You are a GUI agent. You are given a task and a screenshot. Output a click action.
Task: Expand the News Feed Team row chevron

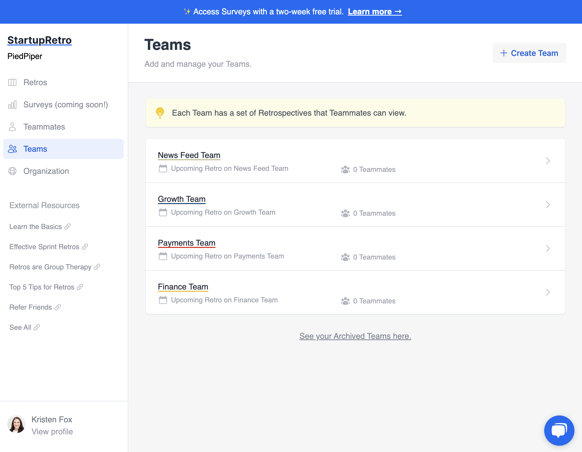[x=548, y=161]
